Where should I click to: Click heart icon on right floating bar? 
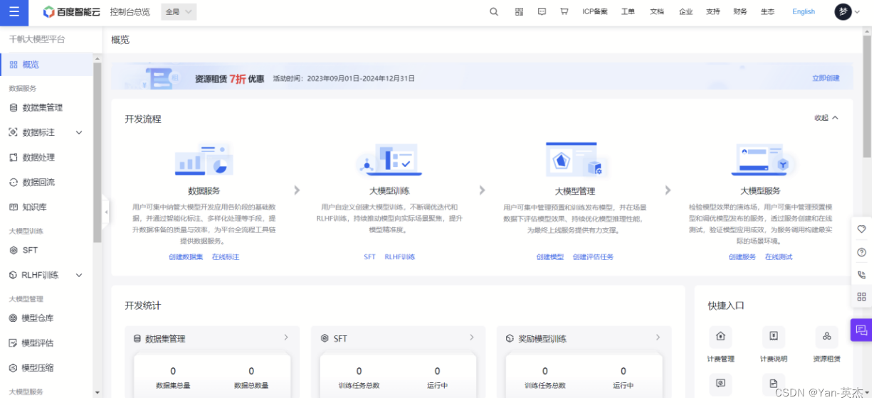pyautogui.click(x=862, y=229)
